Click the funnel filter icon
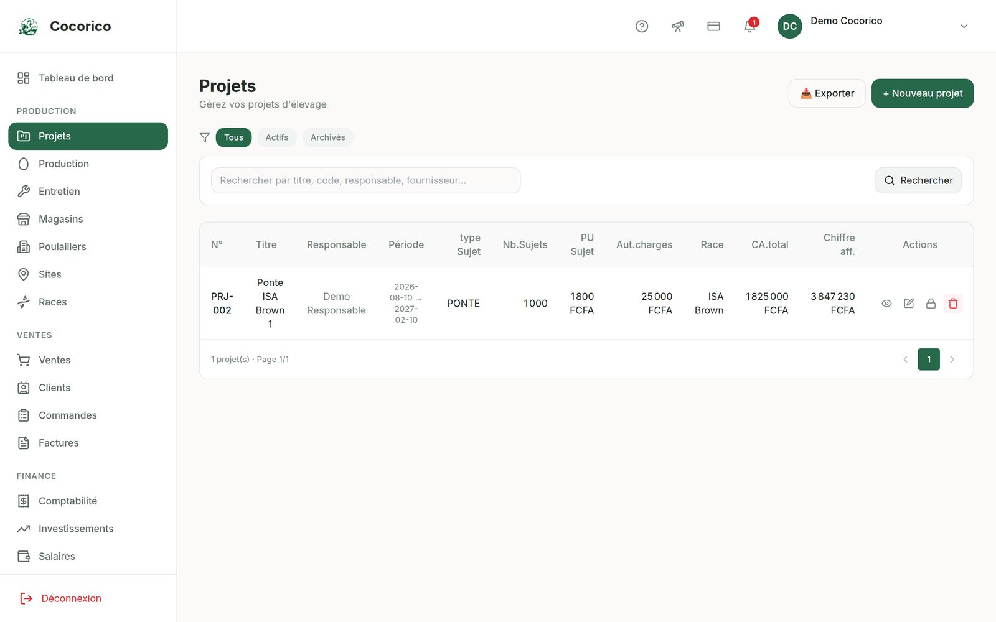The image size is (996, 622). pos(204,137)
